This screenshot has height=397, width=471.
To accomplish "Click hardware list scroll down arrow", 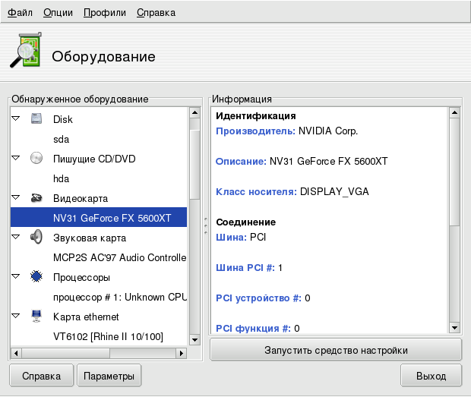I will pos(194,340).
